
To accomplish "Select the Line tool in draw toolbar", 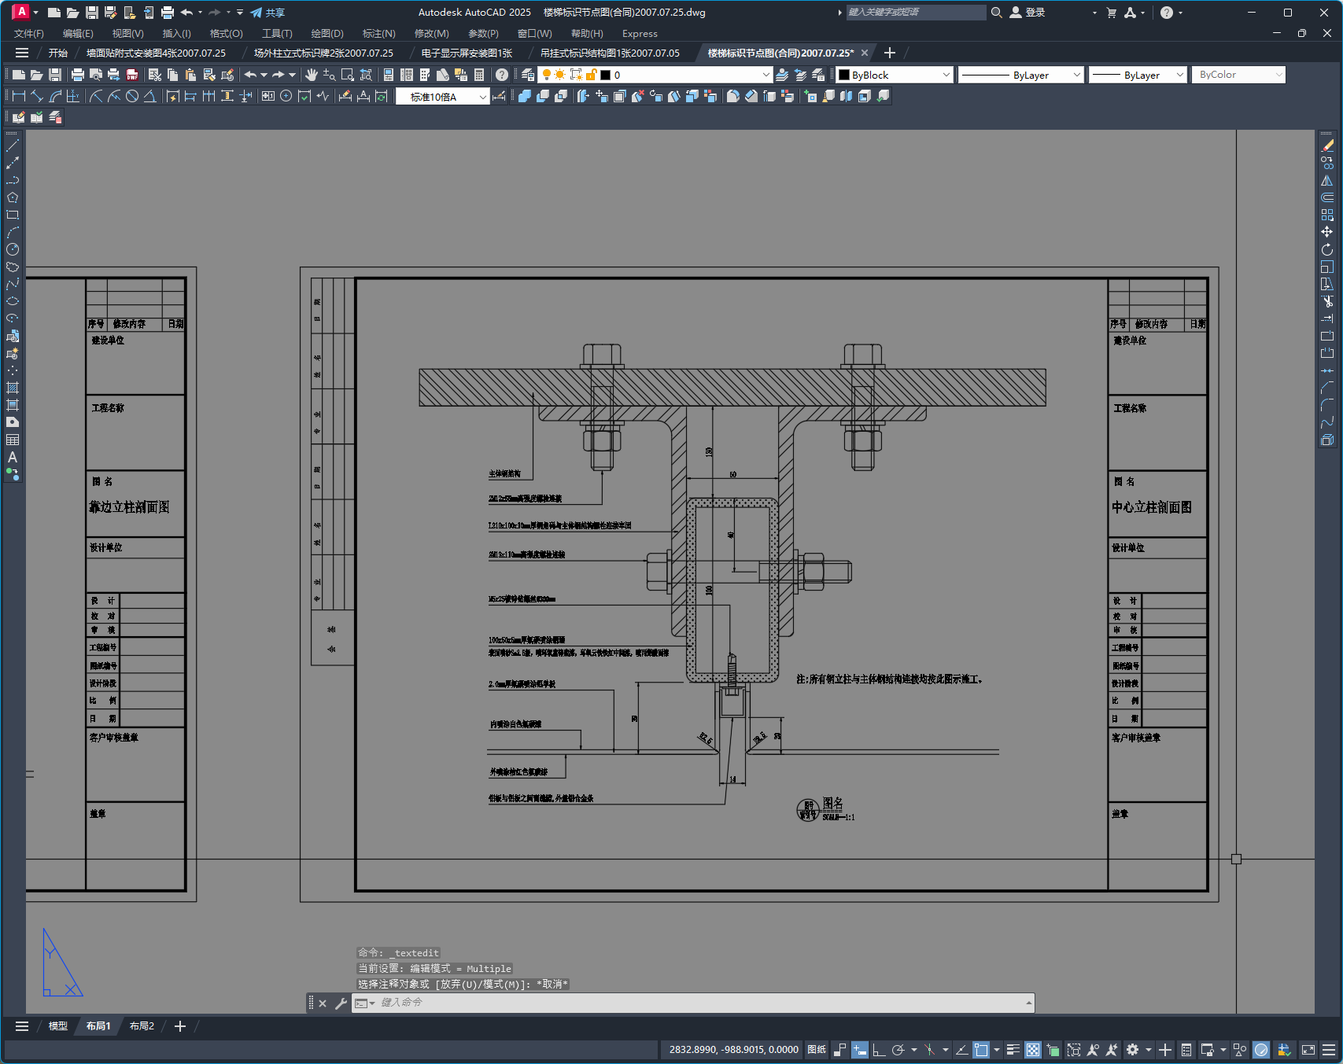I will tap(13, 145).
